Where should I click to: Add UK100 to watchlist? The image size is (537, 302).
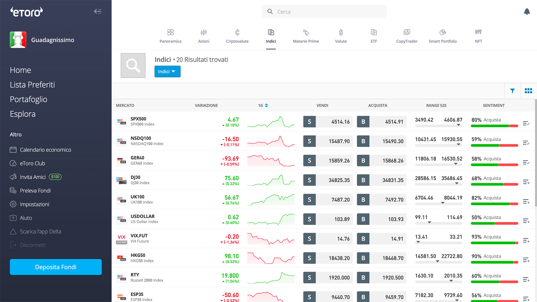click(x=526, y=202)
